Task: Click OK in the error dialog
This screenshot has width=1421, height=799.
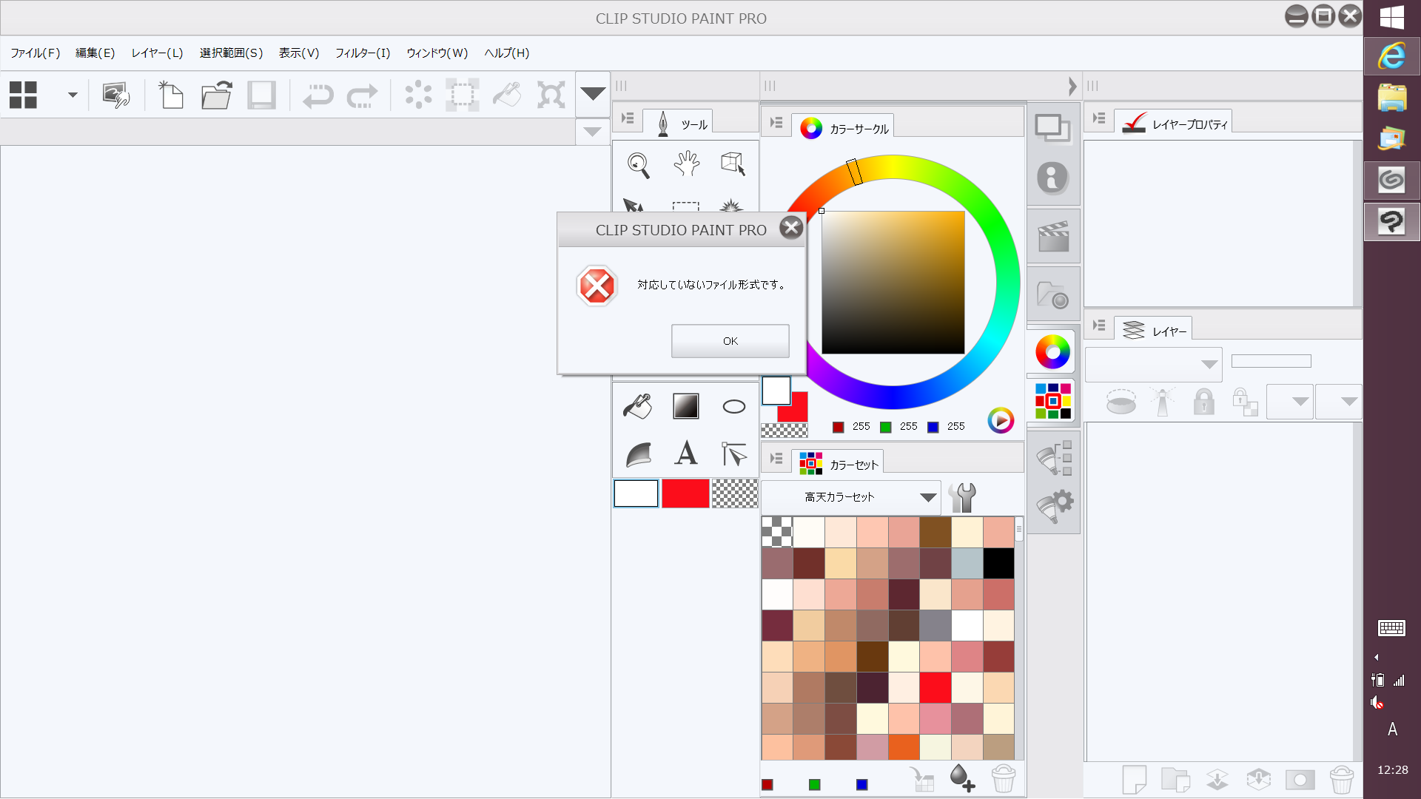Action: [730, 341]
